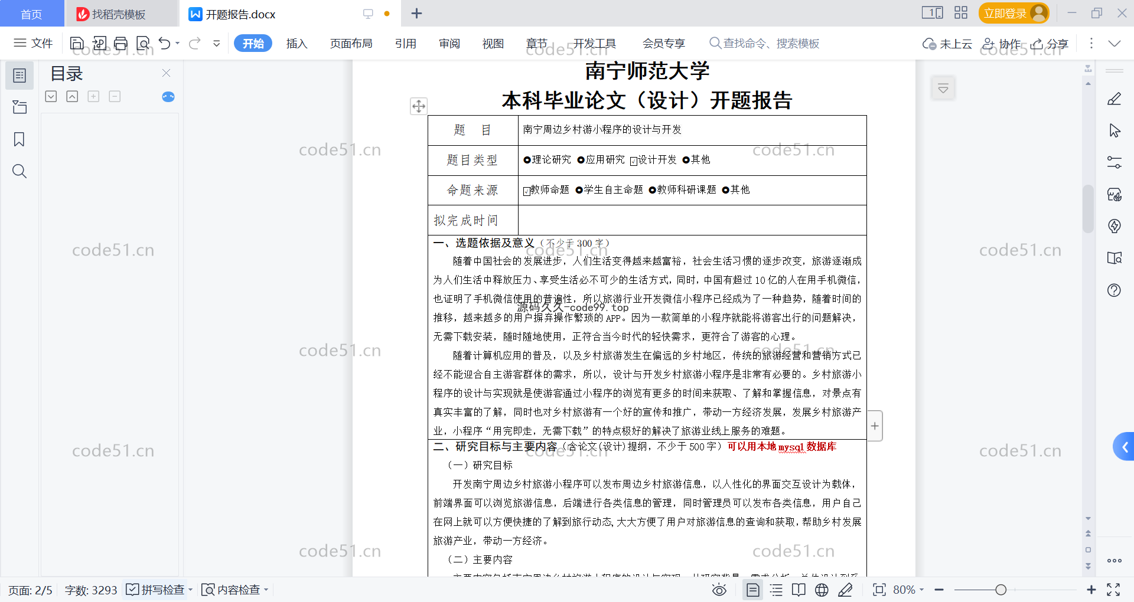Enter fullscreen mode icon in status bar
Viewport: 1134px width, 602px height.
click(1113, 590)
